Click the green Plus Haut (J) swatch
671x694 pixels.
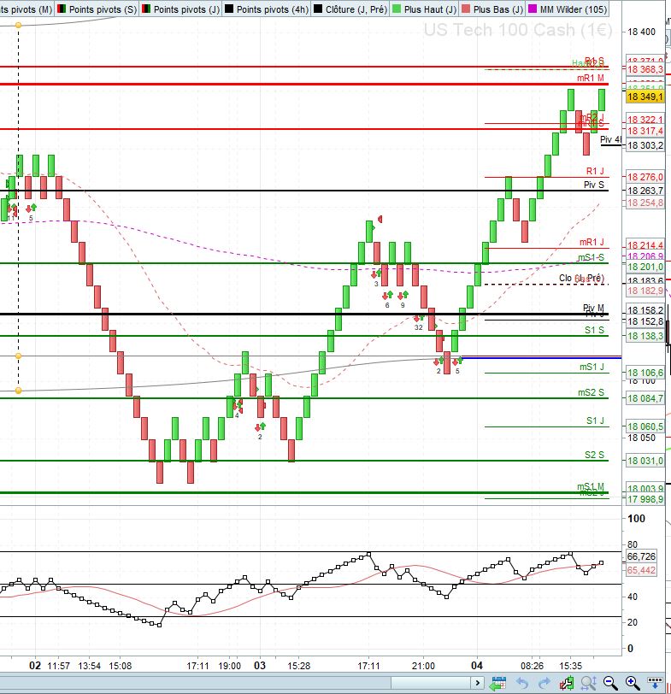[397, 9]
